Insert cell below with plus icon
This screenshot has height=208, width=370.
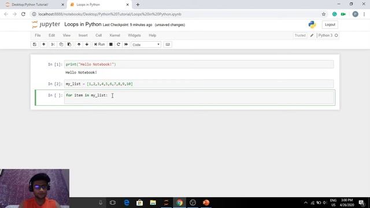pos(44,44)
